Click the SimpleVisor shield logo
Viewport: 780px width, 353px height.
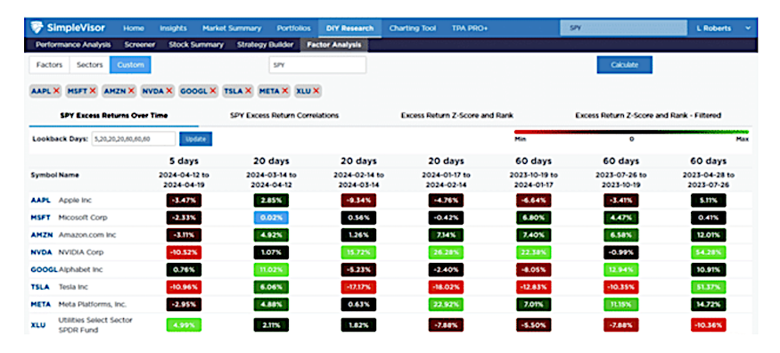(x=37, y=28)
